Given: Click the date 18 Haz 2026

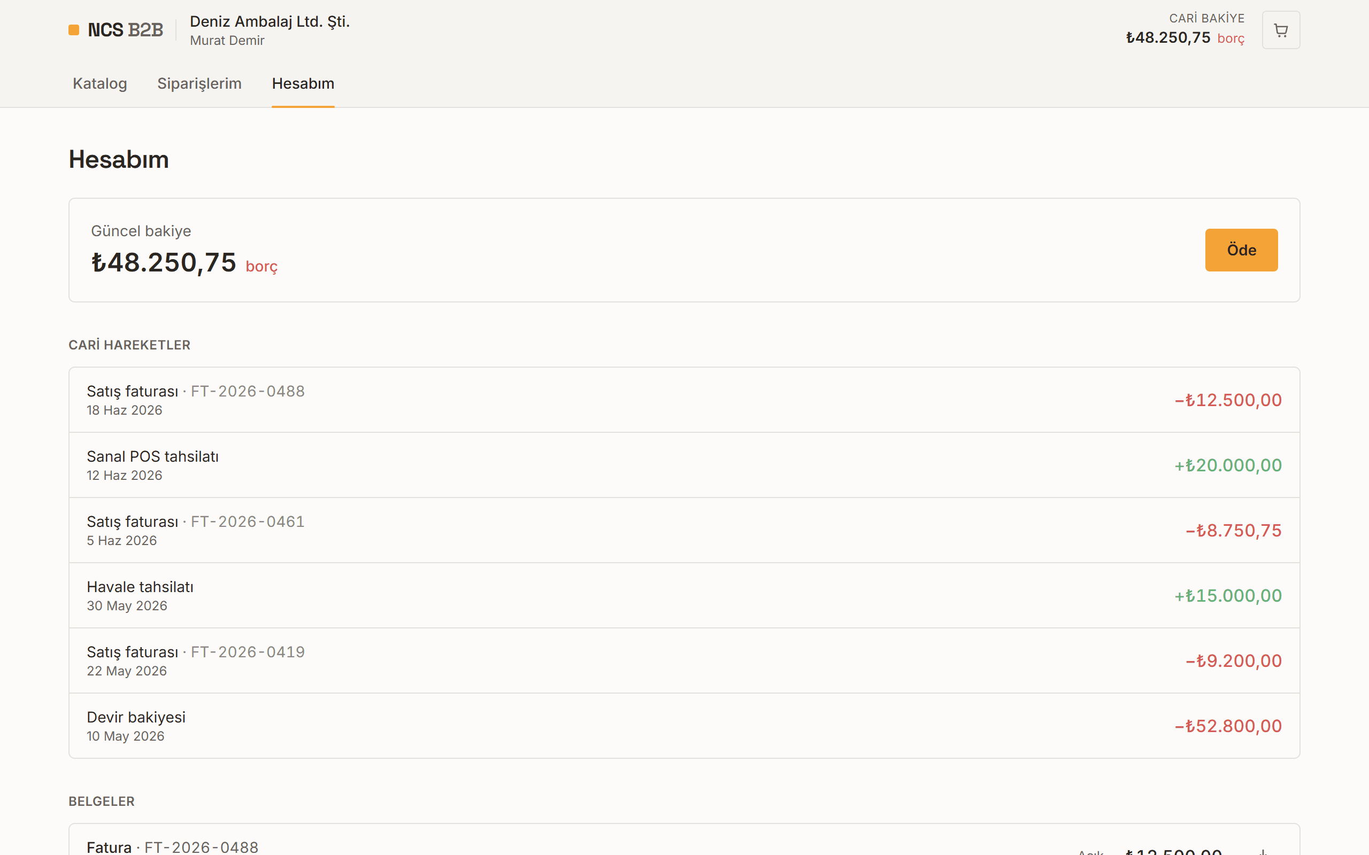Looking at the screenshot, I should (x=125, y=410).
